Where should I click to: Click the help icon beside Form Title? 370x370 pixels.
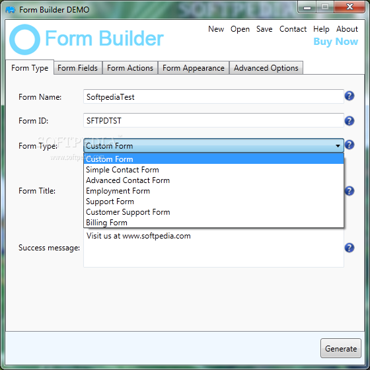tap(350, 191)
